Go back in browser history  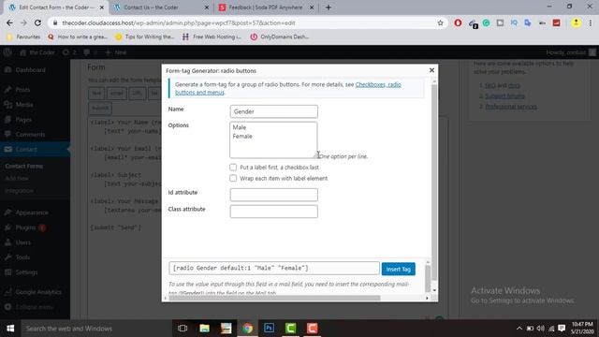coord(9,22)
